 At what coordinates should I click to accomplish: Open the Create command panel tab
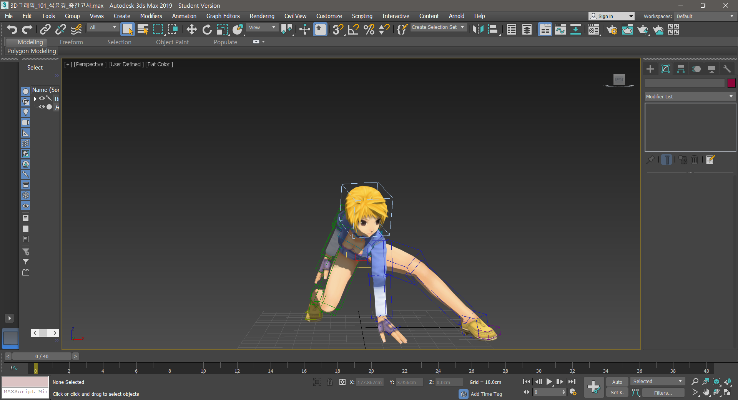click(x=650, y=69)
